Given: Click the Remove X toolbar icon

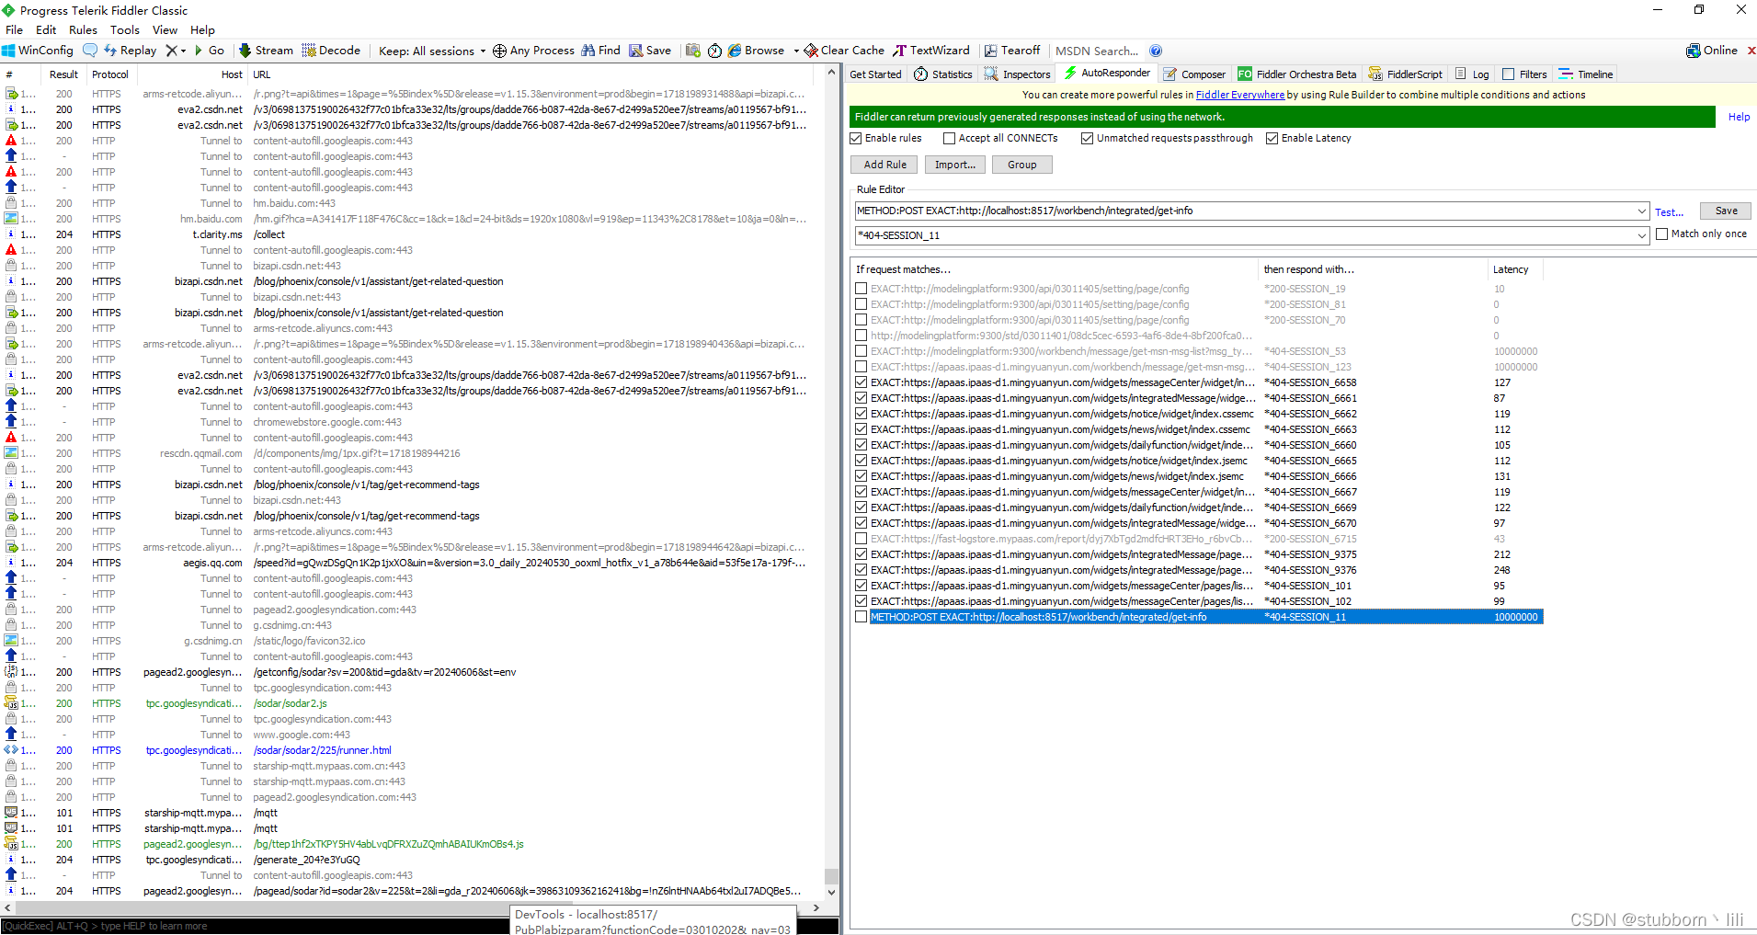Looking at the screenshot, I should tap(171, 51).
